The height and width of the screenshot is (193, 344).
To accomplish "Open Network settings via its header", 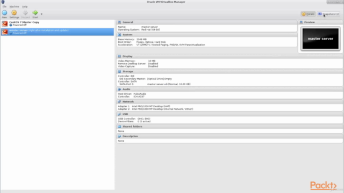I will click(128, 102).
